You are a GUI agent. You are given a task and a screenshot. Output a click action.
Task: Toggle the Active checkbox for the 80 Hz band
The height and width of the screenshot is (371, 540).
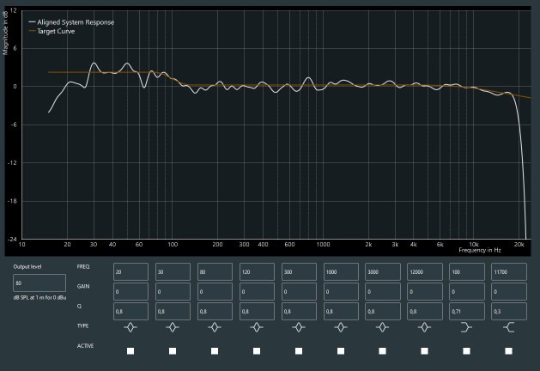coord(215,350)
